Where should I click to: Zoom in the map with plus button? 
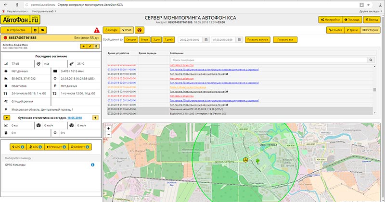(x=109, y=128)
